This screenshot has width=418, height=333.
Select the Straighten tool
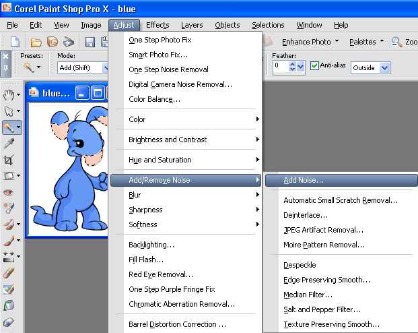coord(9,176)
